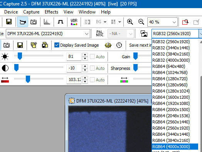Open WDR settings icon

tap(74, 22)
